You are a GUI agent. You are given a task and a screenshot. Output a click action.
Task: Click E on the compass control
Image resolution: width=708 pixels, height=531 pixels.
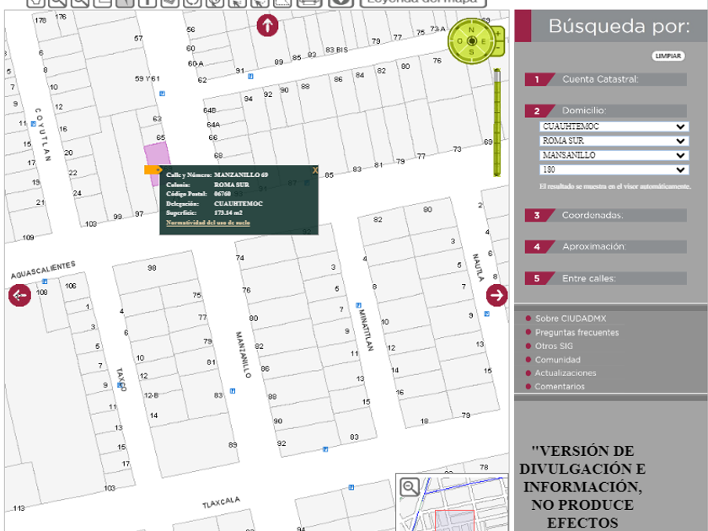click(x=483, y=41)
